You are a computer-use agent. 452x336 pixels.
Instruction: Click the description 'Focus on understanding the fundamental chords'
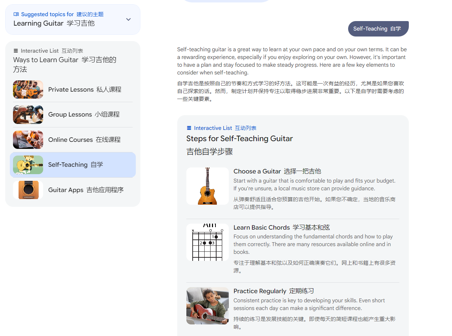pyautogui.click(x=313, y=244)
